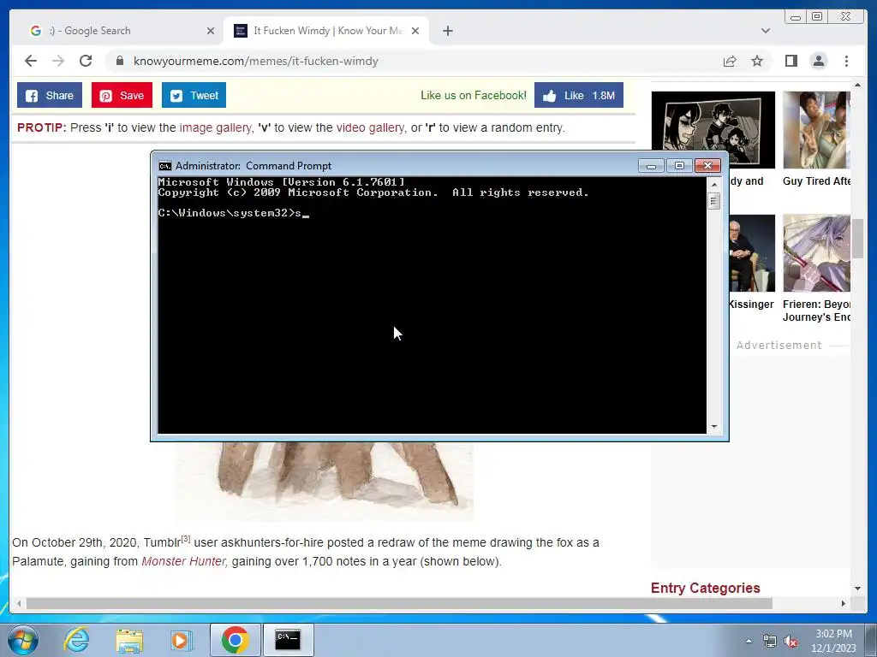Click the address bar URL
The height and width of the screenshot is (657, 877).
(255, 61)
